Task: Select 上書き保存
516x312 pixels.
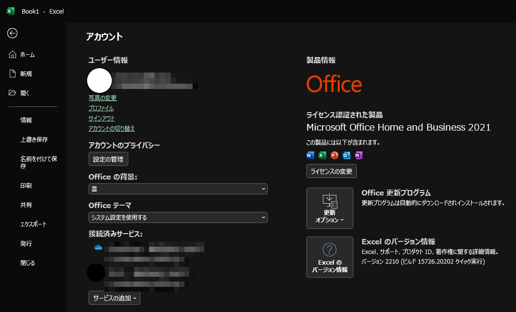Action: pos(33,139)
